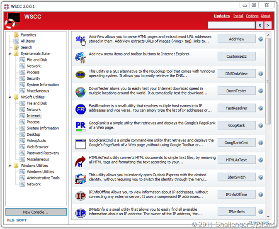The image size is (279, 229).
Task: Launch the FastResolver button
Action: [237, 108]
